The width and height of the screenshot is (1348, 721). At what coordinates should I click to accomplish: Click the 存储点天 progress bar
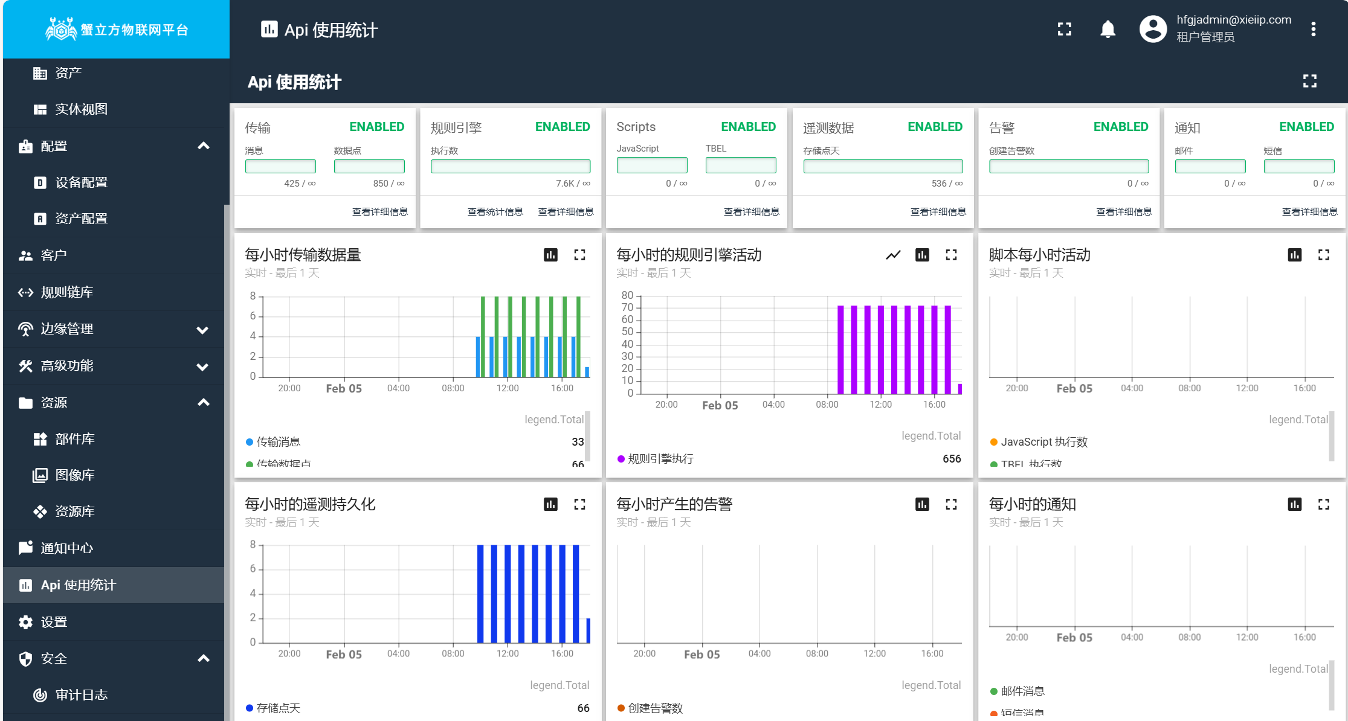tap(883, 166)
